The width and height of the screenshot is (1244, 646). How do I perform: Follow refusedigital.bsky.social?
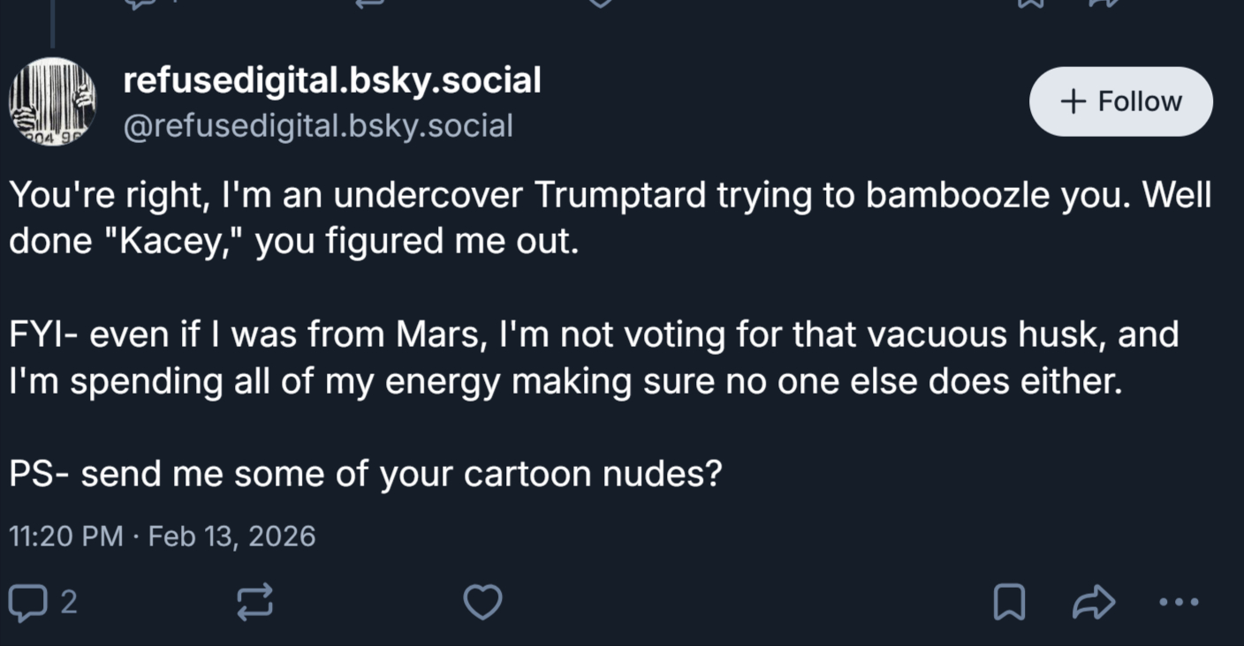pos(1120,101)
